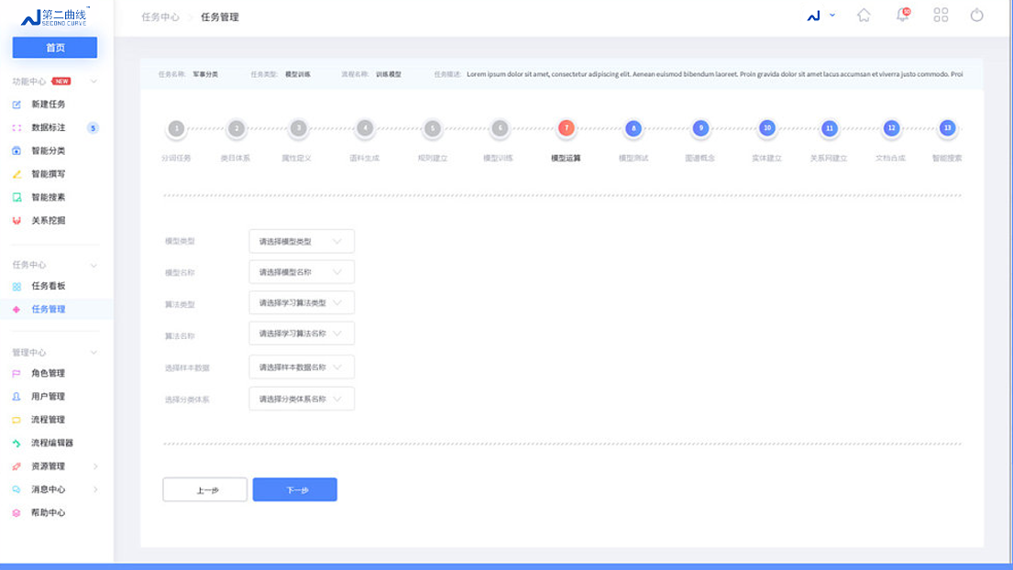Open the four-square apps grid icon

pos(941,16)
